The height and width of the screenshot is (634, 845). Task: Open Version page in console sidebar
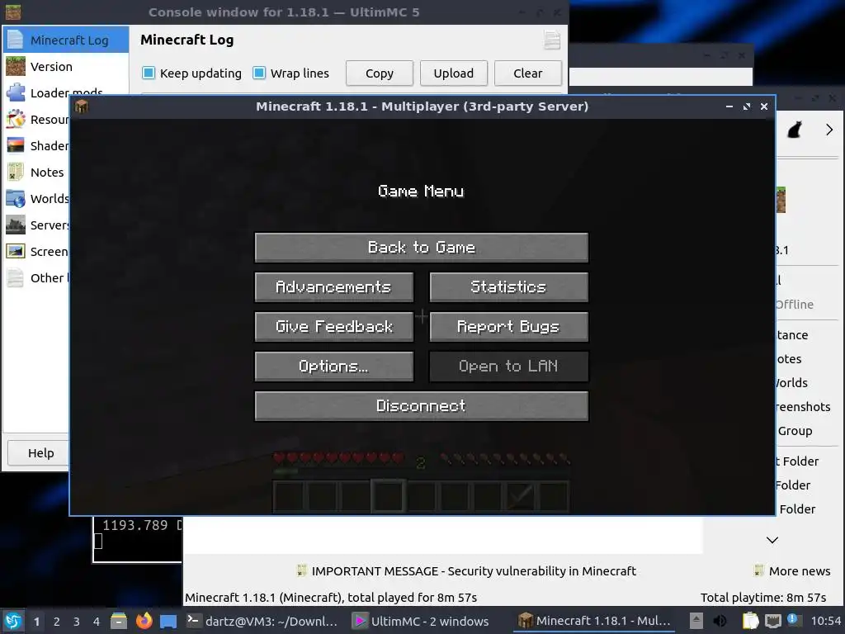pyautogui.click(x=66, y=66)
